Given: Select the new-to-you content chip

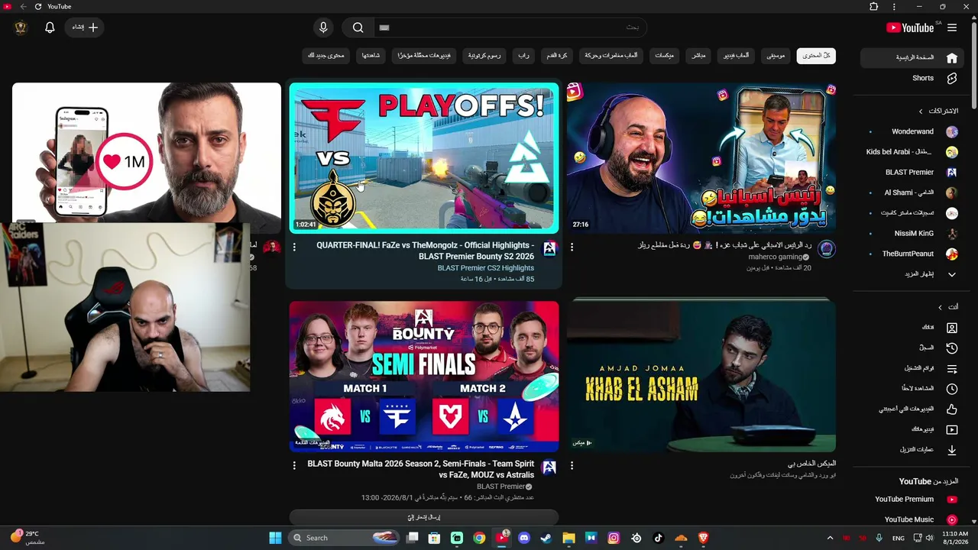Looking at the screenshot, I should click(x=326, y=56).
